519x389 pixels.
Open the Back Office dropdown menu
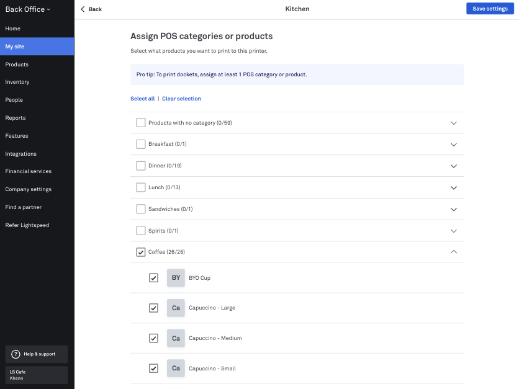pyautogui.click(x=28, y=9)
